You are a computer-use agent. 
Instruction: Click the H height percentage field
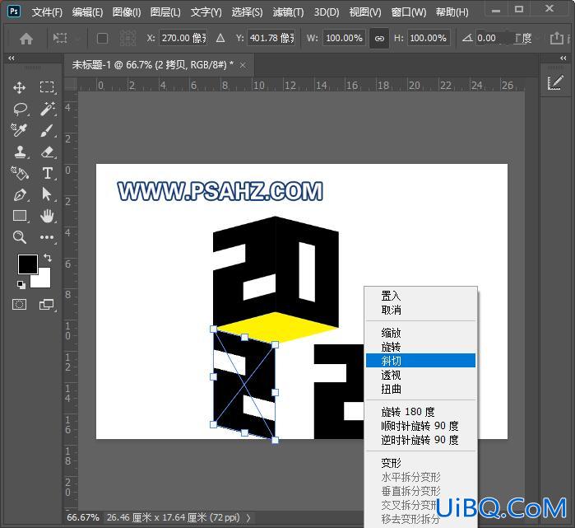429,38
